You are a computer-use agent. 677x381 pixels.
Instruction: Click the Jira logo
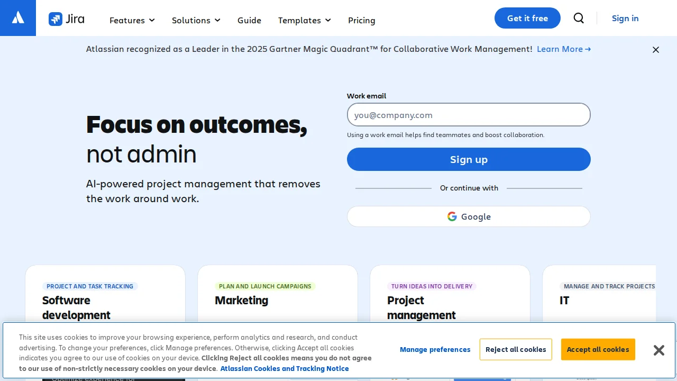[67, 19]
